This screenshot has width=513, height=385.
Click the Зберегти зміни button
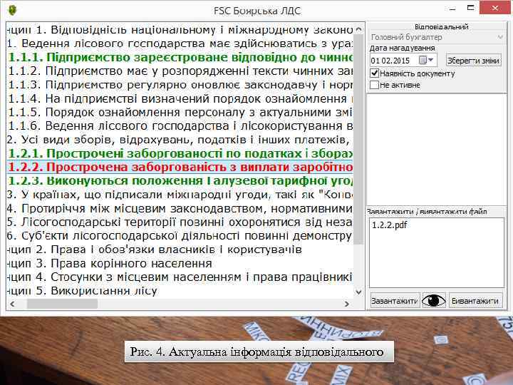point(473,61)
